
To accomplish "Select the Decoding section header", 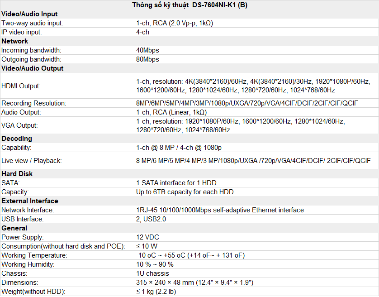I will tap(17, 139).
